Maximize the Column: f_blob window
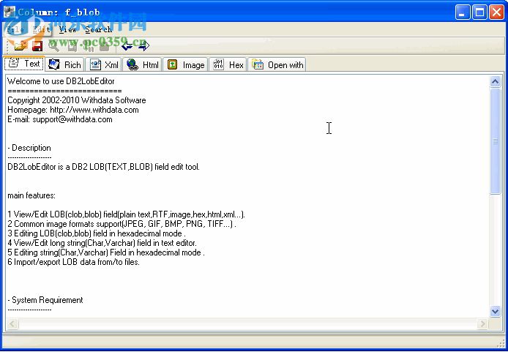The image size is (508, 352). coord(479,12)
